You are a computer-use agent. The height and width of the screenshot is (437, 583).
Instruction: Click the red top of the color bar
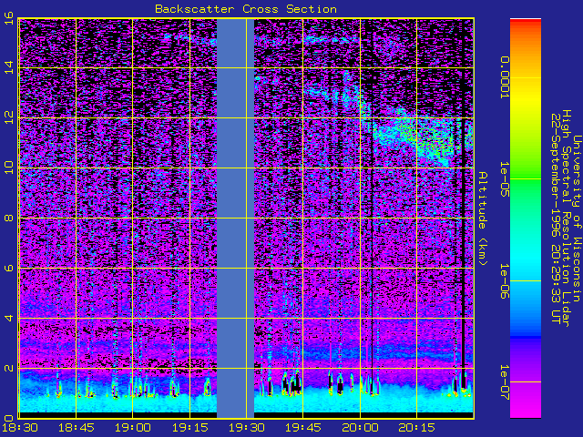click(x=526, y=22)
